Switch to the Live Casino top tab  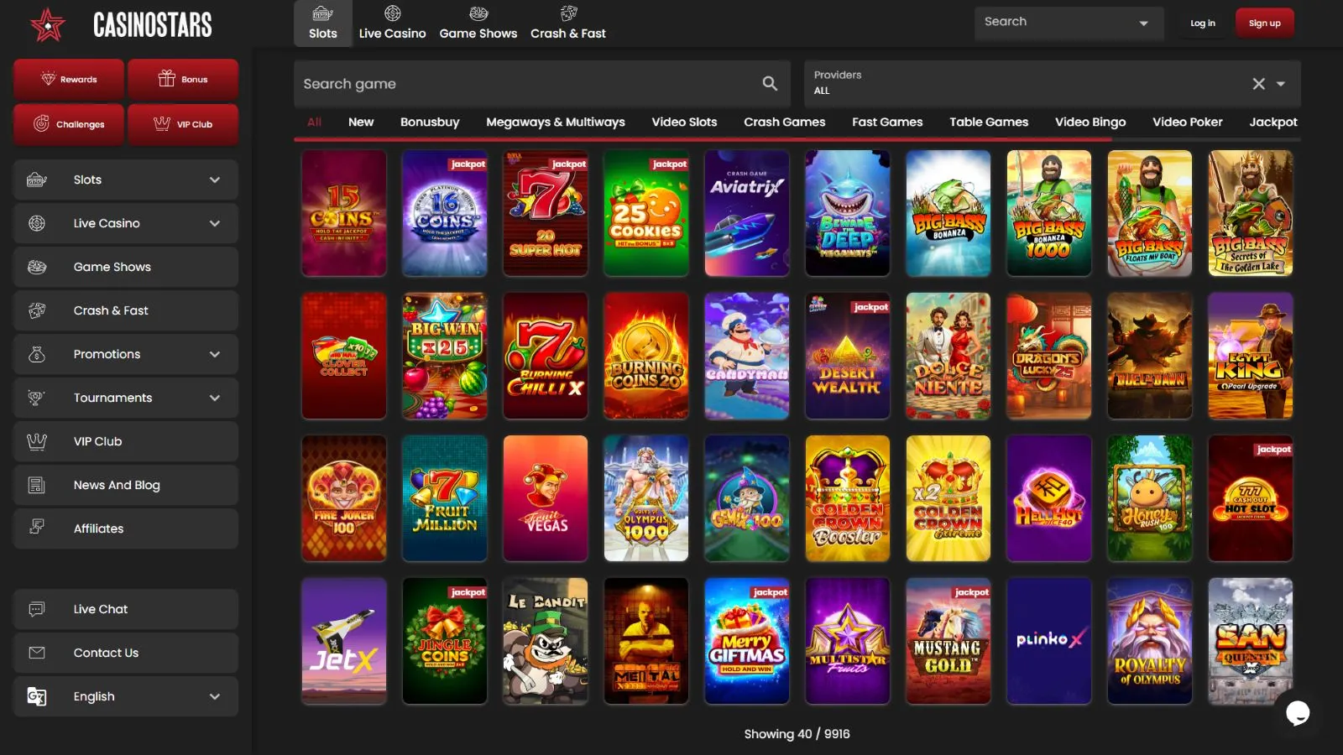392,23
